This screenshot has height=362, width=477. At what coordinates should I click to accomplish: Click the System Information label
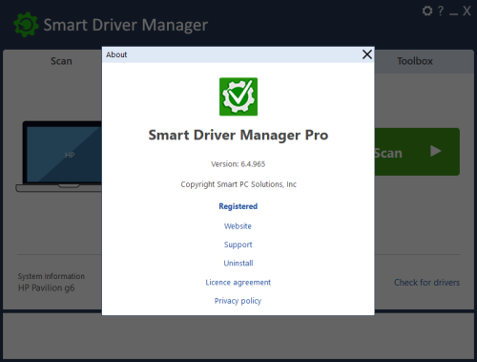pos(52,276)
